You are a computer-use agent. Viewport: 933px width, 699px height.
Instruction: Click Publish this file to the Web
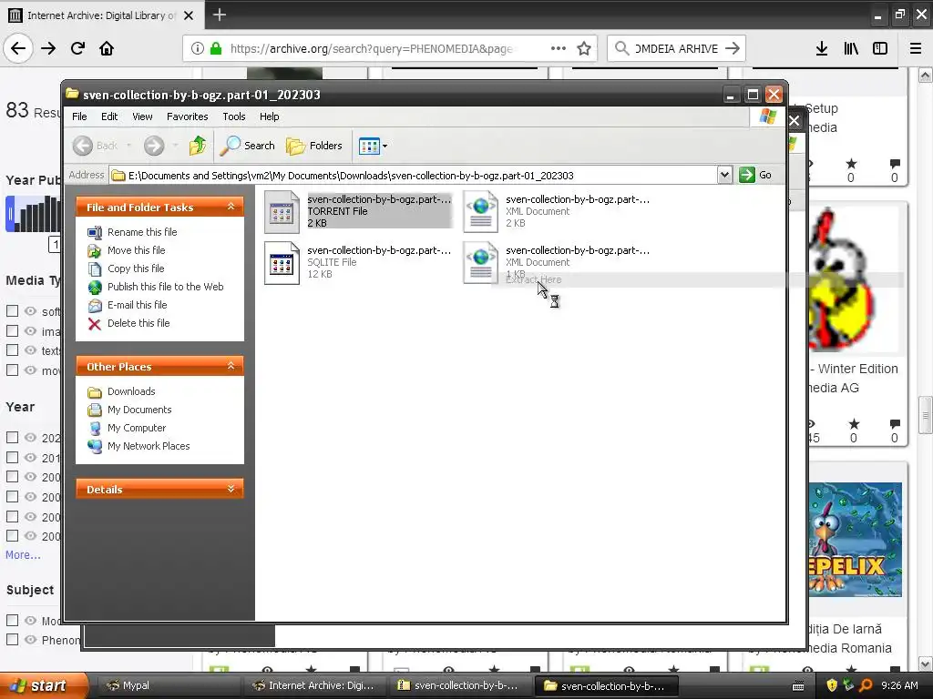pos(166,287)
